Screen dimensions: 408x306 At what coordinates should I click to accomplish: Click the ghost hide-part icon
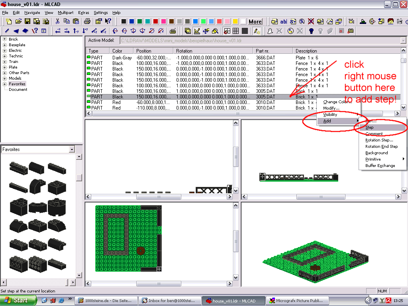point(270,31)
